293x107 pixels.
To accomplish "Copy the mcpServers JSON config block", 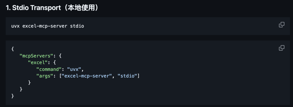I will pyautogui.click(x=282, y=48).
